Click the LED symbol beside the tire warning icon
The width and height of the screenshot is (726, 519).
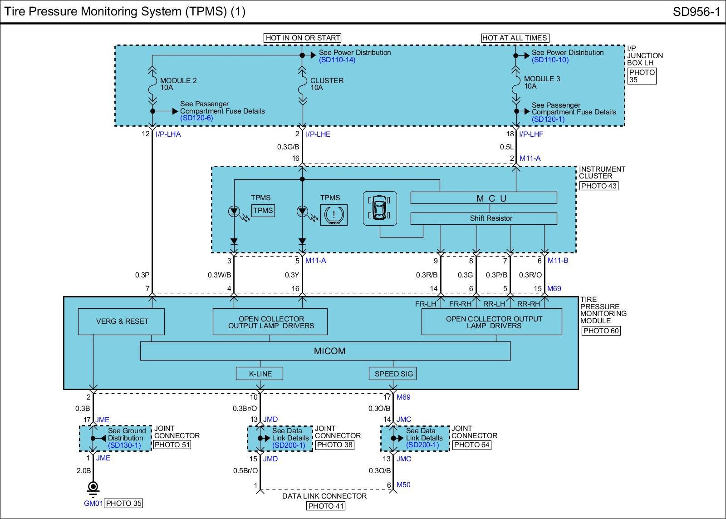[x=302, y=211]
